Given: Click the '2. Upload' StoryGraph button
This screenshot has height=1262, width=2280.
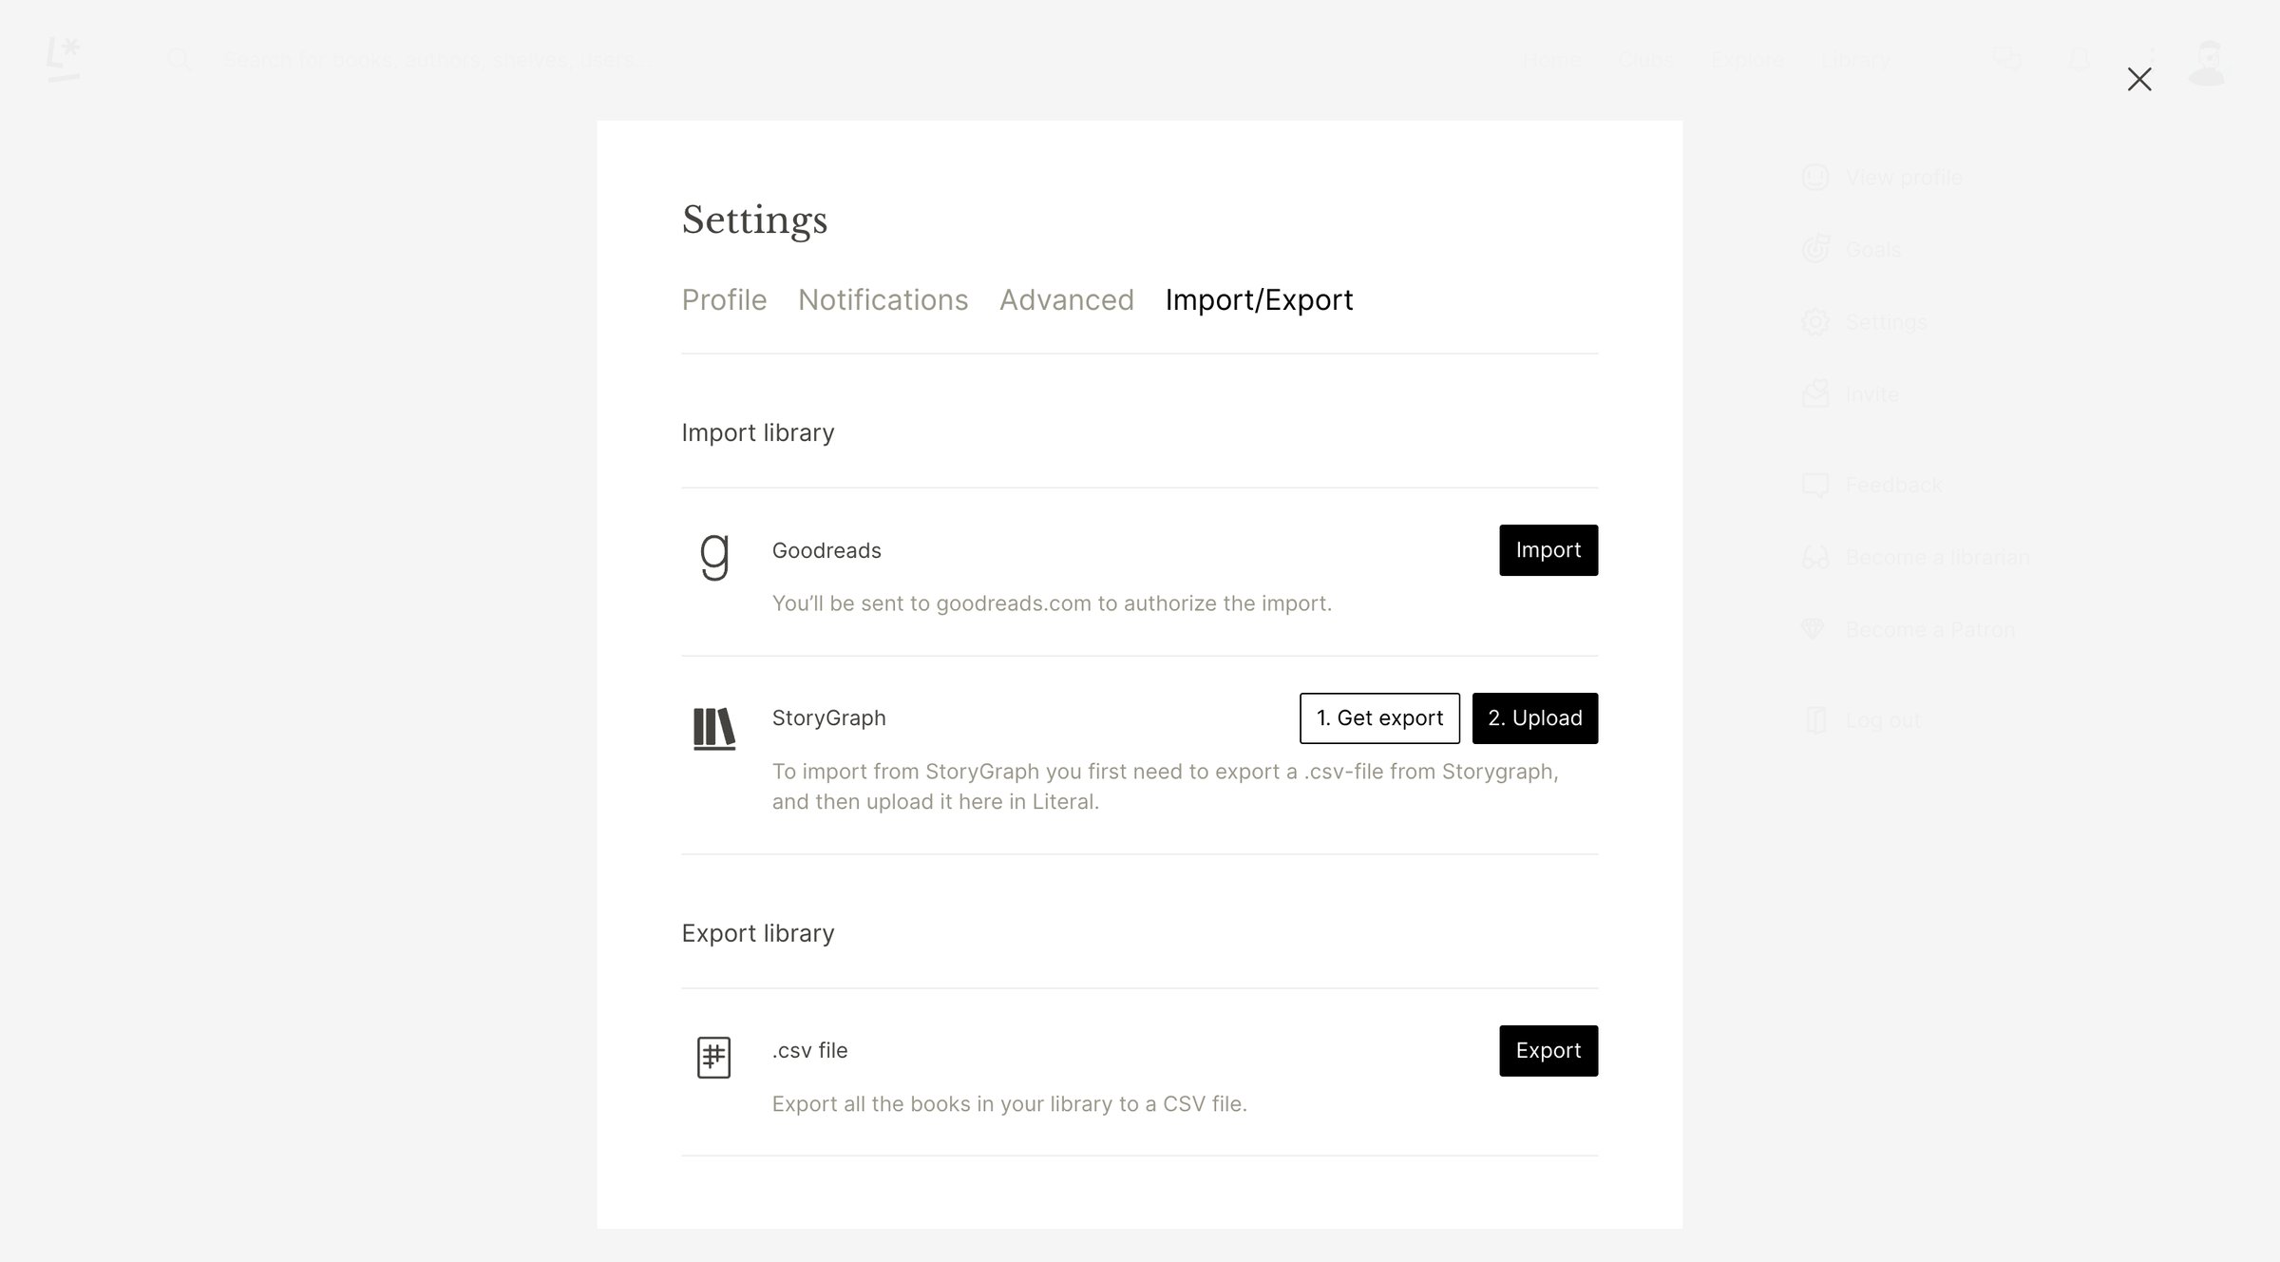Looking at the screenshot, I should (1535, 718).
